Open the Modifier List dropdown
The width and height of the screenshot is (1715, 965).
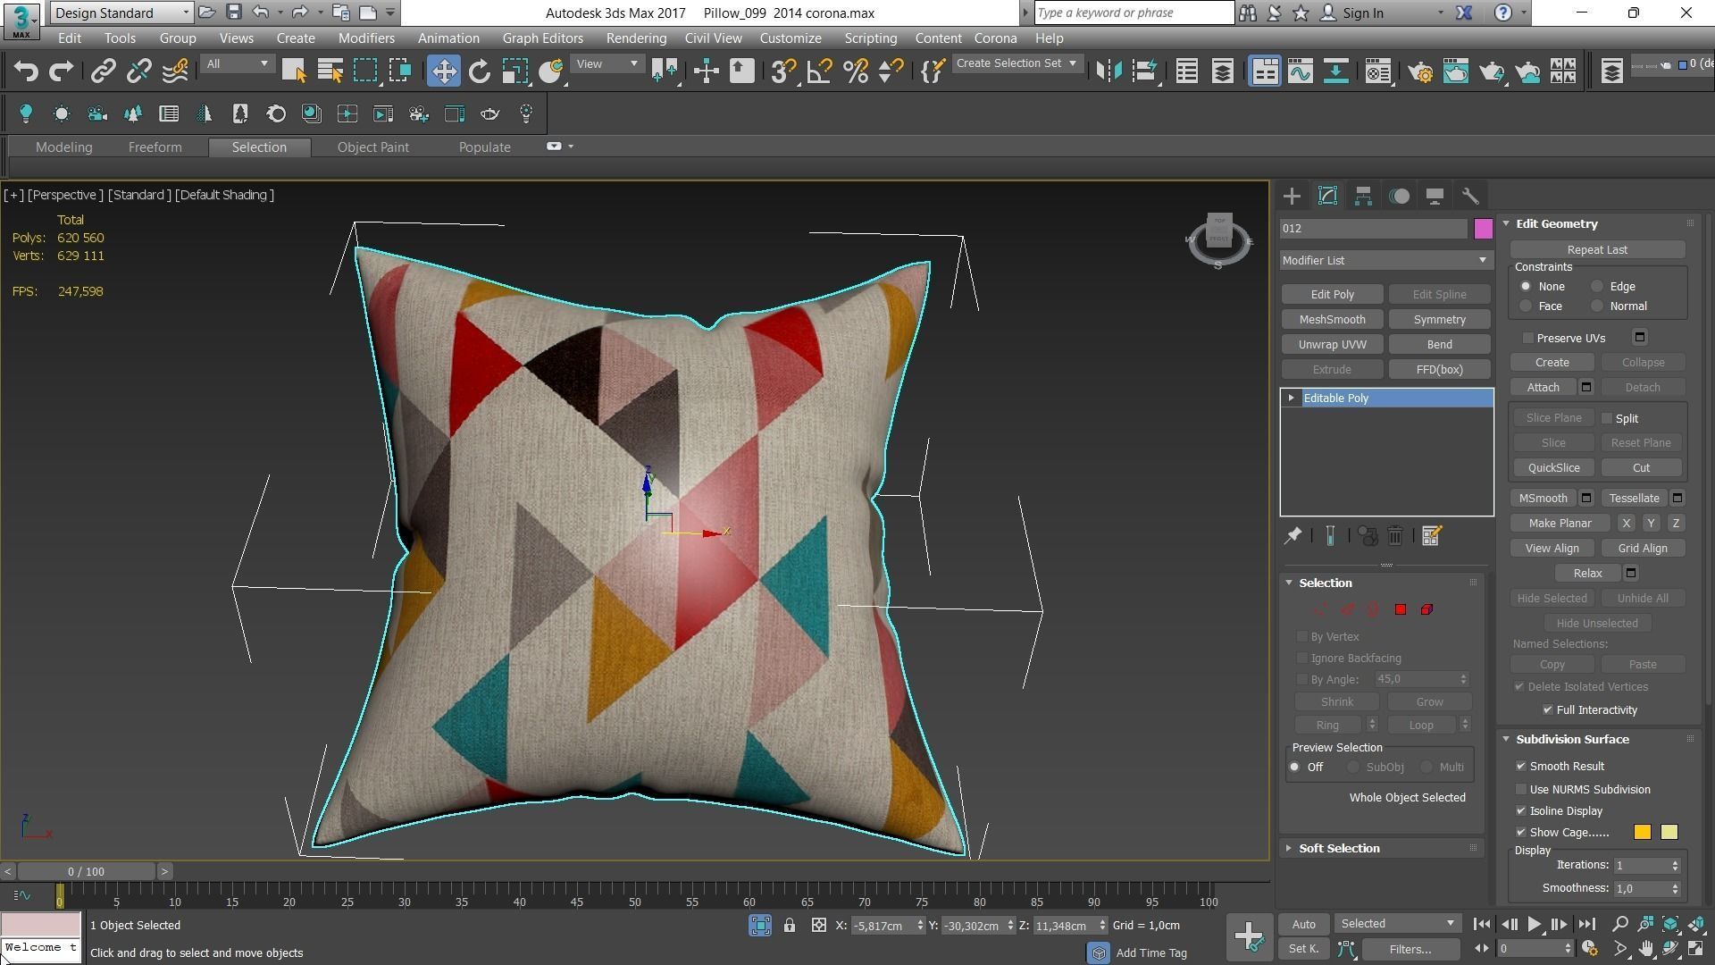tap(1385, 261)
